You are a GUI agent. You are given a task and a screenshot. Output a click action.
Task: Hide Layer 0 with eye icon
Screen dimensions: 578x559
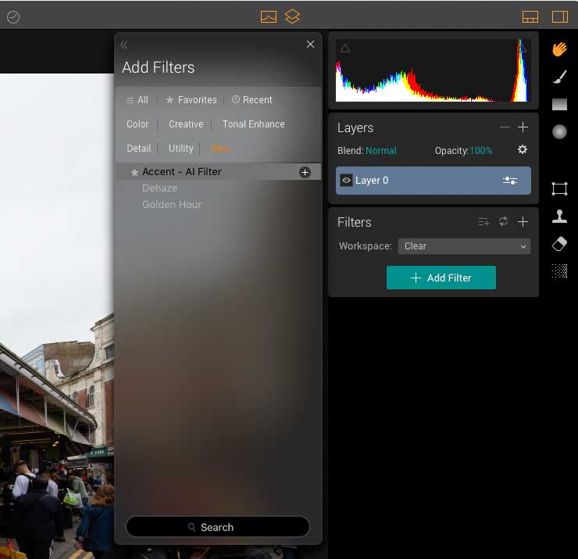pyautogui.click(x=346, y=181)
